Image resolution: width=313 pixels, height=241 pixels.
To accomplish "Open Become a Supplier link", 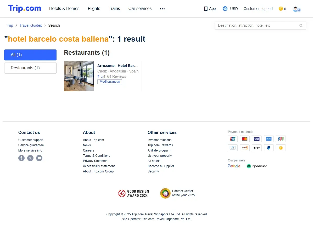I will click(x=161, y=166).
